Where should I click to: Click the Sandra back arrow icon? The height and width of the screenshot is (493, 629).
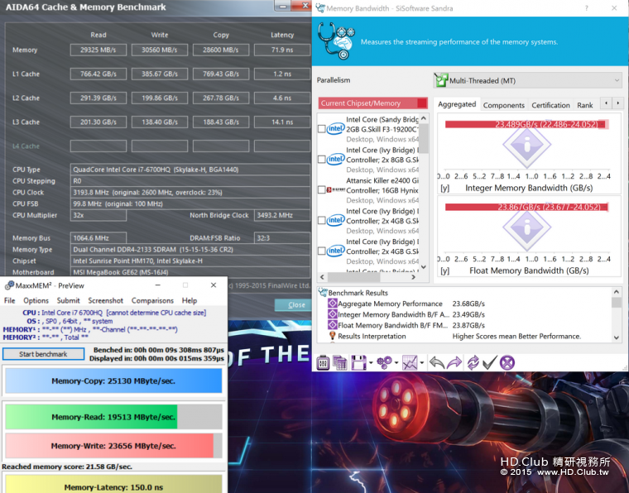click(437, 363)
